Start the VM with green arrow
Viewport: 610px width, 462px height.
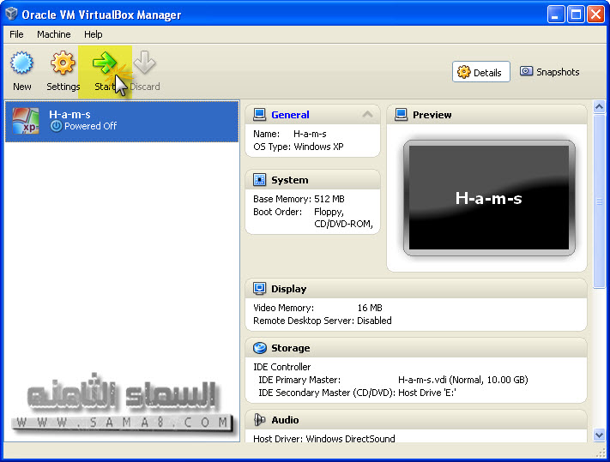pos(105,64)
